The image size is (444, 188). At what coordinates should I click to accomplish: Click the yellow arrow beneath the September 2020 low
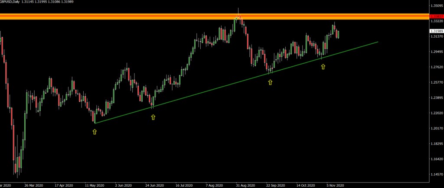coord(270,82)
